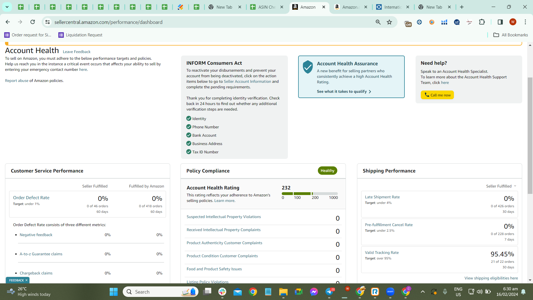Bookmark this page with the star

[389, 22]
